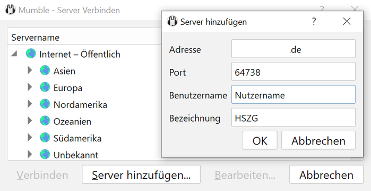
Task: Expand the Asien server group
Action: coord(30,70)
